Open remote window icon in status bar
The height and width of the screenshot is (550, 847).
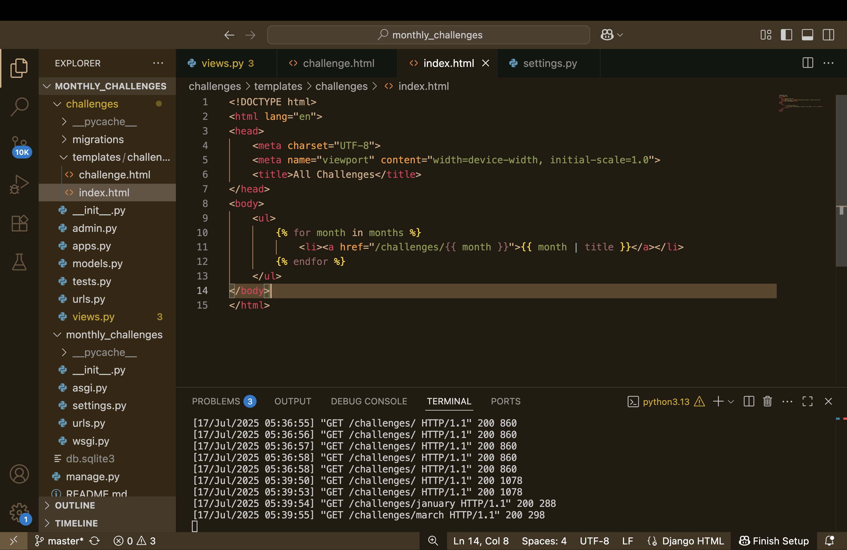[x=13, y=541]
